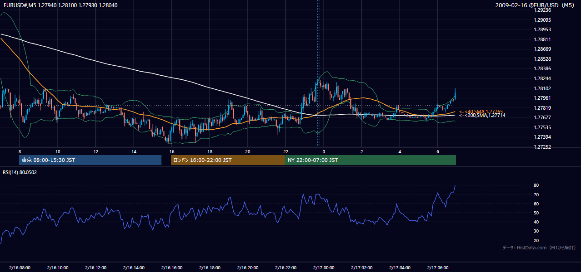Click RSI scale value 60
Viewport: 581px width, 272px height.
pos(536,204)
